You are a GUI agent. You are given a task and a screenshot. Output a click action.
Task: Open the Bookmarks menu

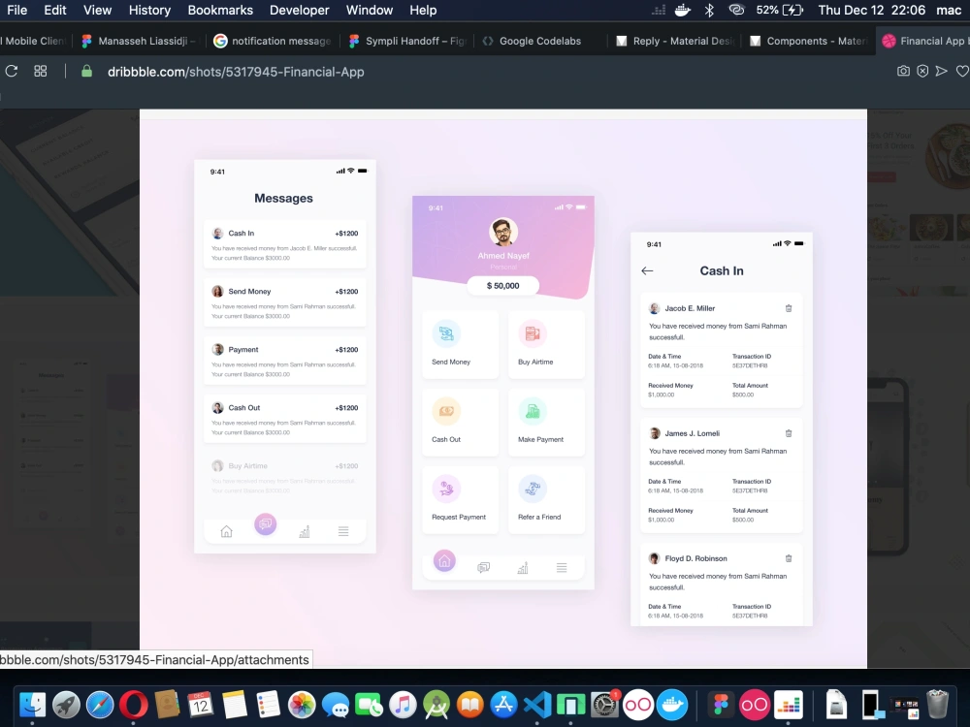tap(220, 10)
